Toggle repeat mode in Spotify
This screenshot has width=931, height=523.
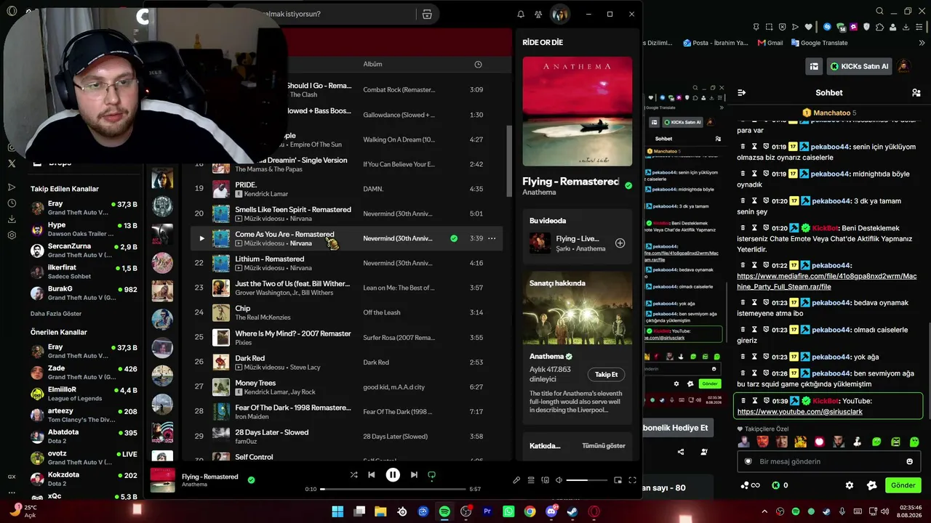(431, 475)
